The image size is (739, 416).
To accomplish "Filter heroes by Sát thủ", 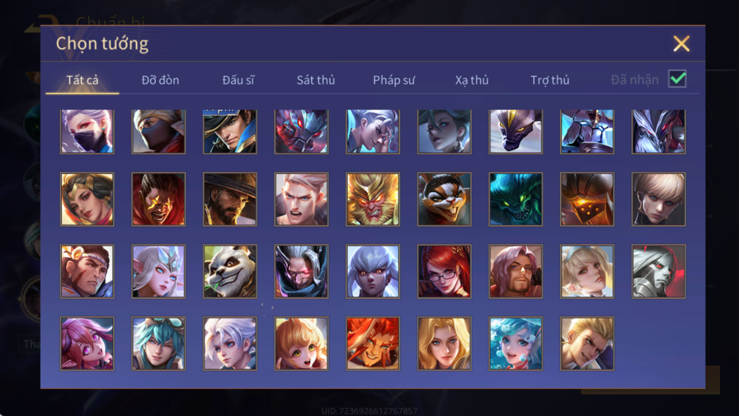I will (316, 80).
